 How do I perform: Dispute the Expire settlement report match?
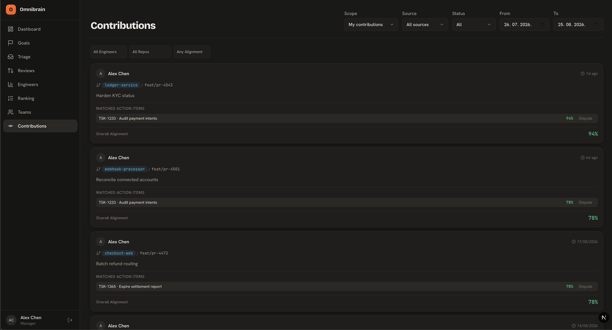point(585,287)
